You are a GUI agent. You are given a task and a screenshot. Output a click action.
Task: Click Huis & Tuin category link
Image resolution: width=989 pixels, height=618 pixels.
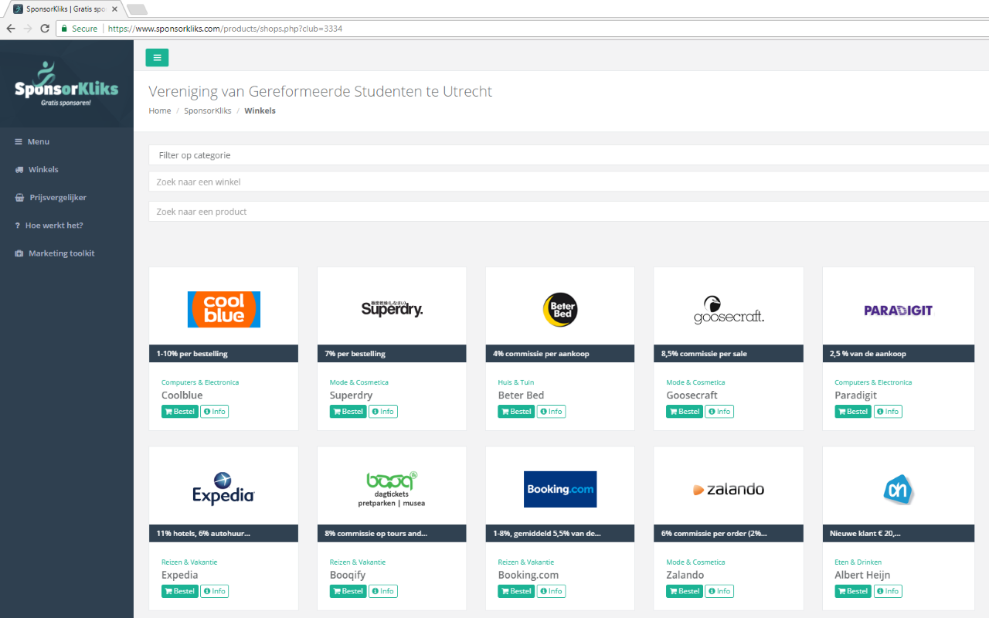[516, 382]
